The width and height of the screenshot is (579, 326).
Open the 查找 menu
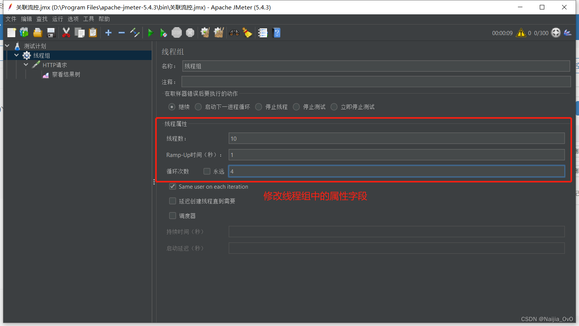point(42,19)
